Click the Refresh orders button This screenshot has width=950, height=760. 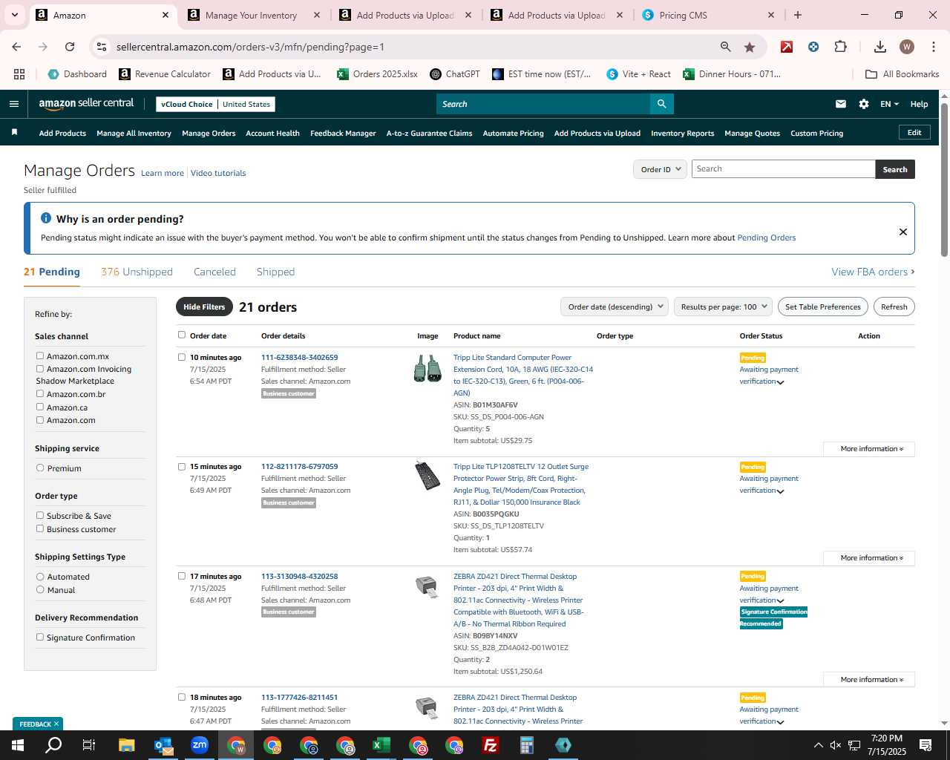pyautogui.click(x=894, y=307)
